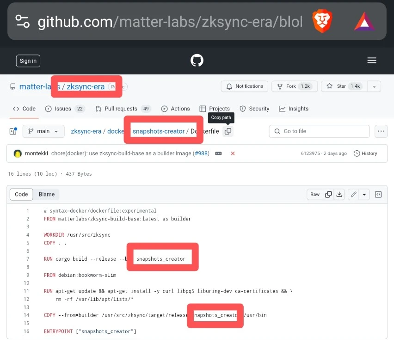Image resolution: width=394 pixels, height=349 pixels.
Task: Open the hamburger navigation menu
Action: tap(371, 61)
